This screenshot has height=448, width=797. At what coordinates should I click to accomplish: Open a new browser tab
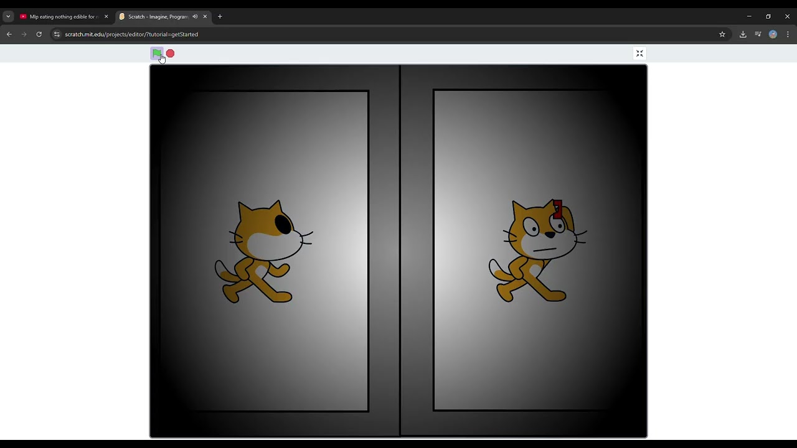click(220, 17)
